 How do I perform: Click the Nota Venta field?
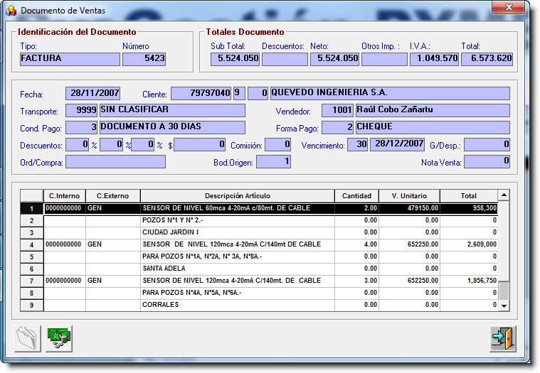click(x=487, y=161)
